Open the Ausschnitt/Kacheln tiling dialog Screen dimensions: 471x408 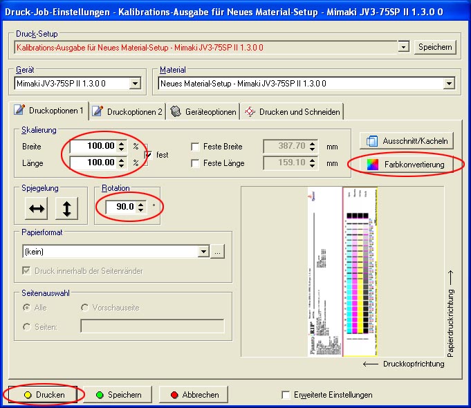coord(405,140)
